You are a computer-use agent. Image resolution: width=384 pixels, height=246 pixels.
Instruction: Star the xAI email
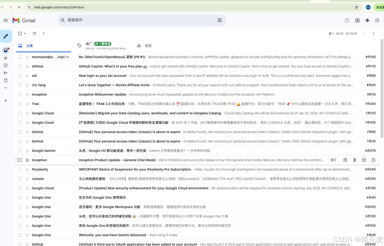[27, 76]
